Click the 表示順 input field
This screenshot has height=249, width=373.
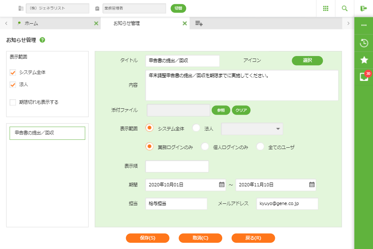click(x=177, y=166)
